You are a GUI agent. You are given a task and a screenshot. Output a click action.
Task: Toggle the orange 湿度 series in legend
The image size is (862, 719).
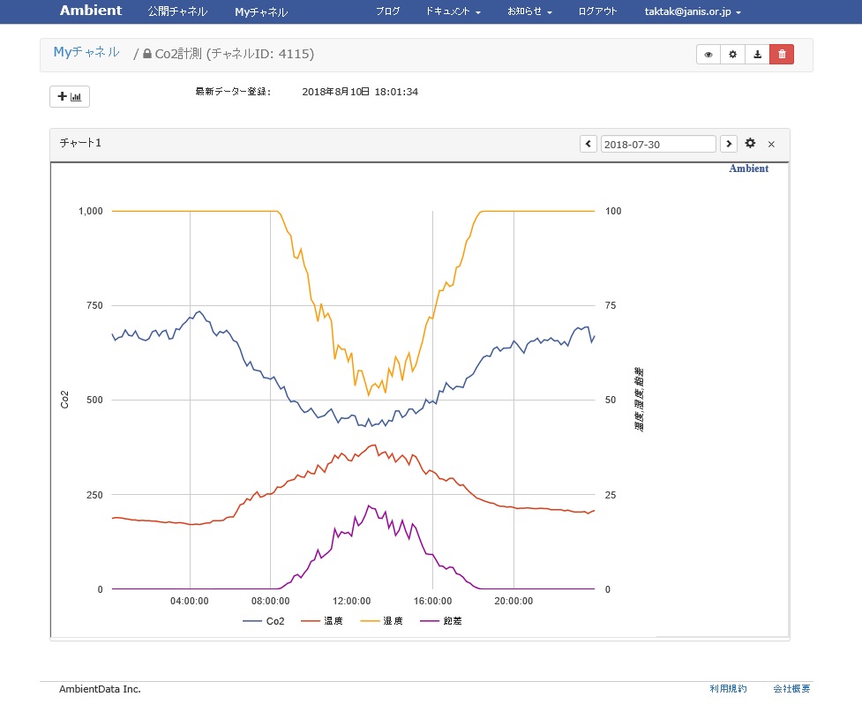coord(381,621)
